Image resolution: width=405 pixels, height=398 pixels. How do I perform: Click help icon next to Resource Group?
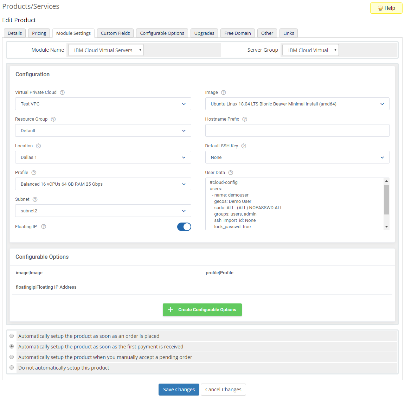point(53,119)
